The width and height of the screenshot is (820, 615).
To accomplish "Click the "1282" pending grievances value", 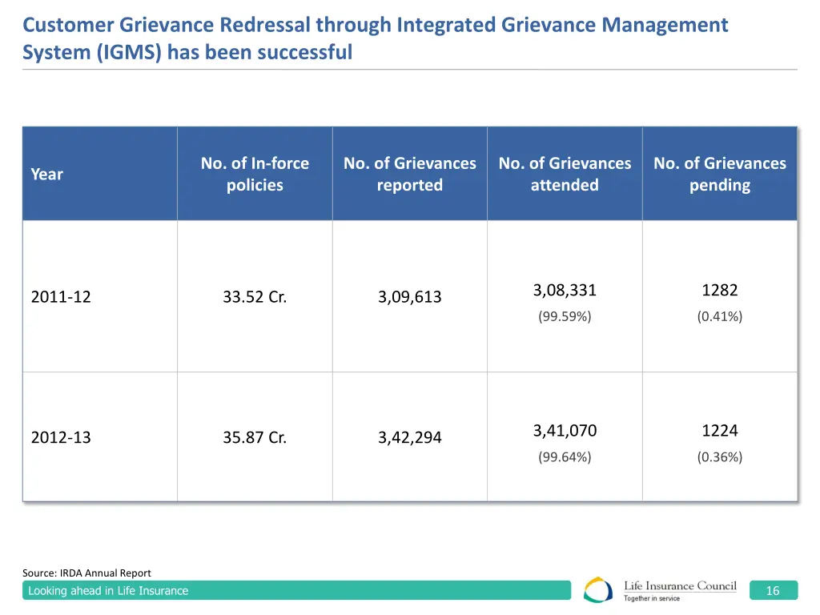I will [x=719, y=290].
